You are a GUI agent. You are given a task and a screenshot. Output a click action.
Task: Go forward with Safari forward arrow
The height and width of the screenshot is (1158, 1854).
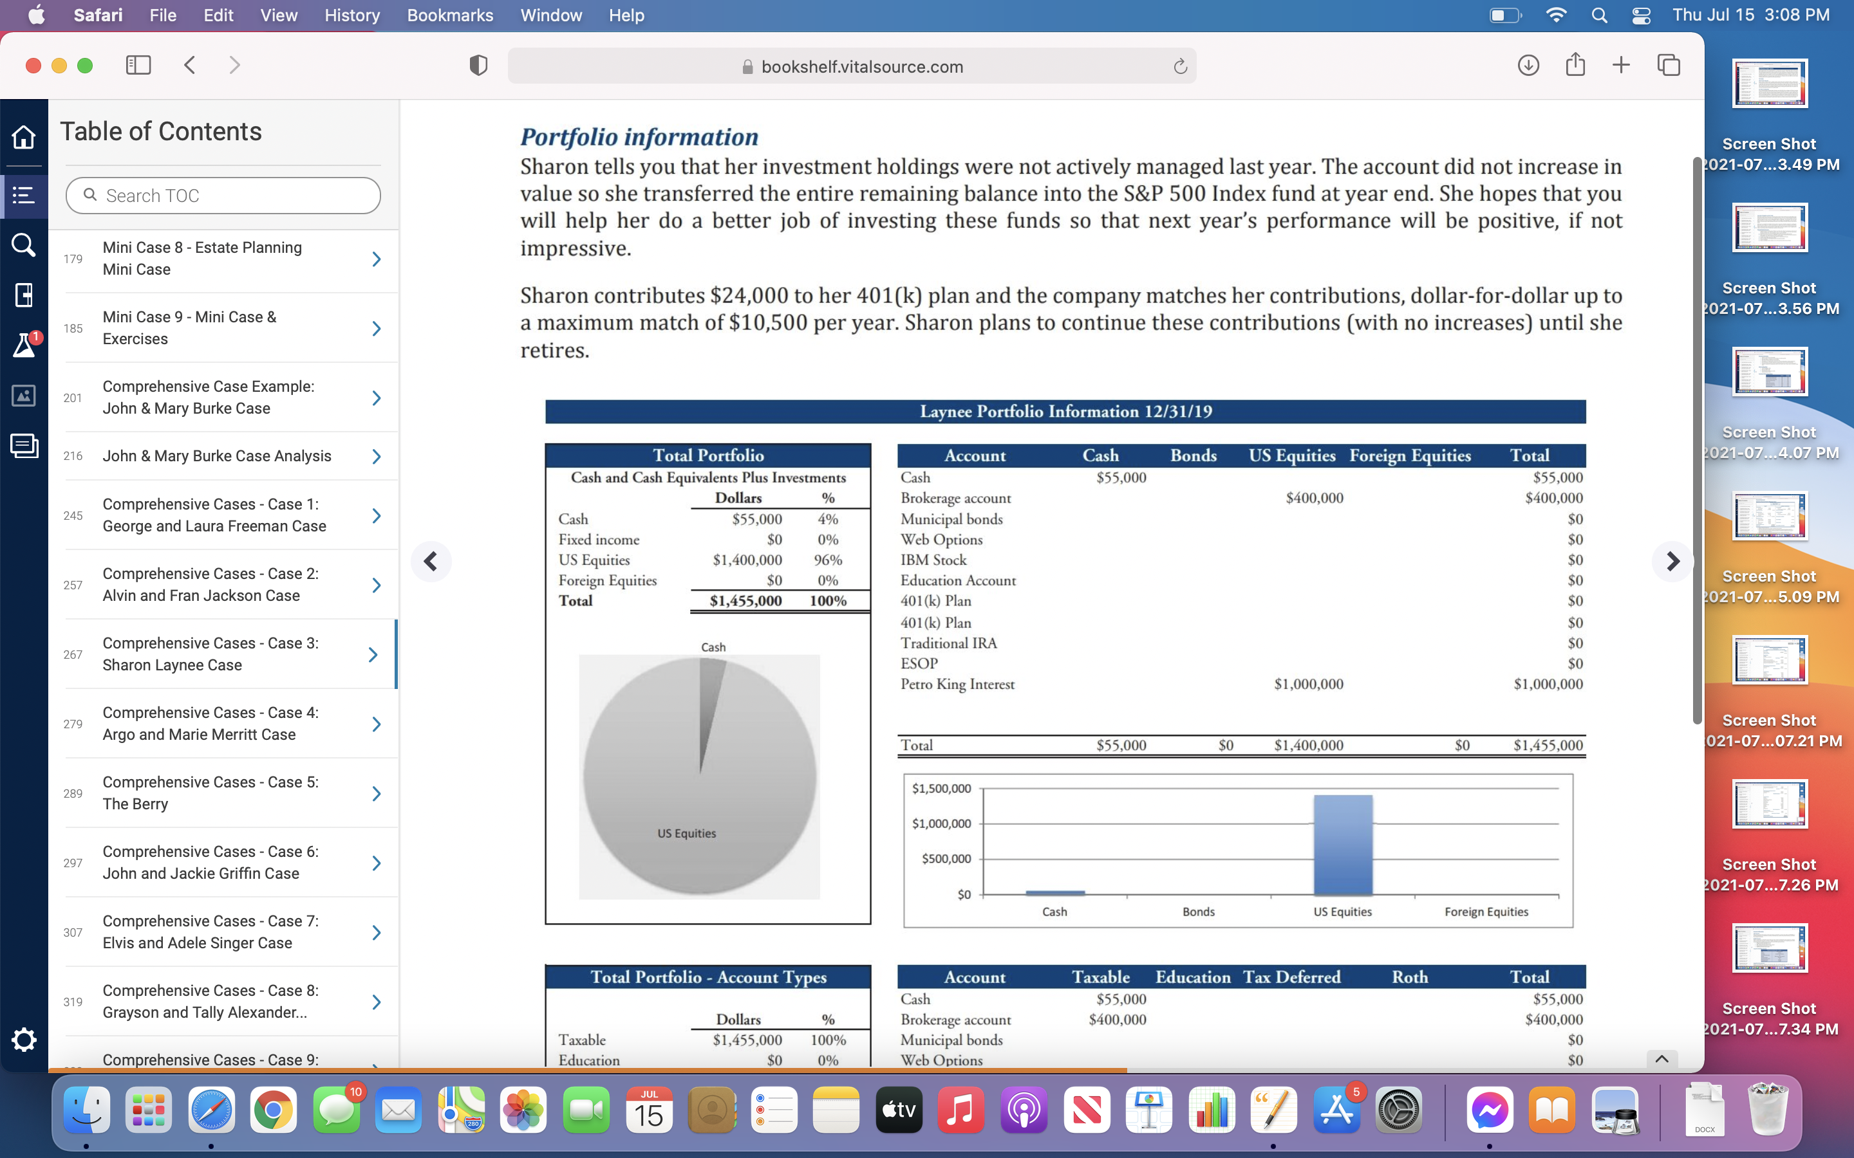[x=234, y=65]
